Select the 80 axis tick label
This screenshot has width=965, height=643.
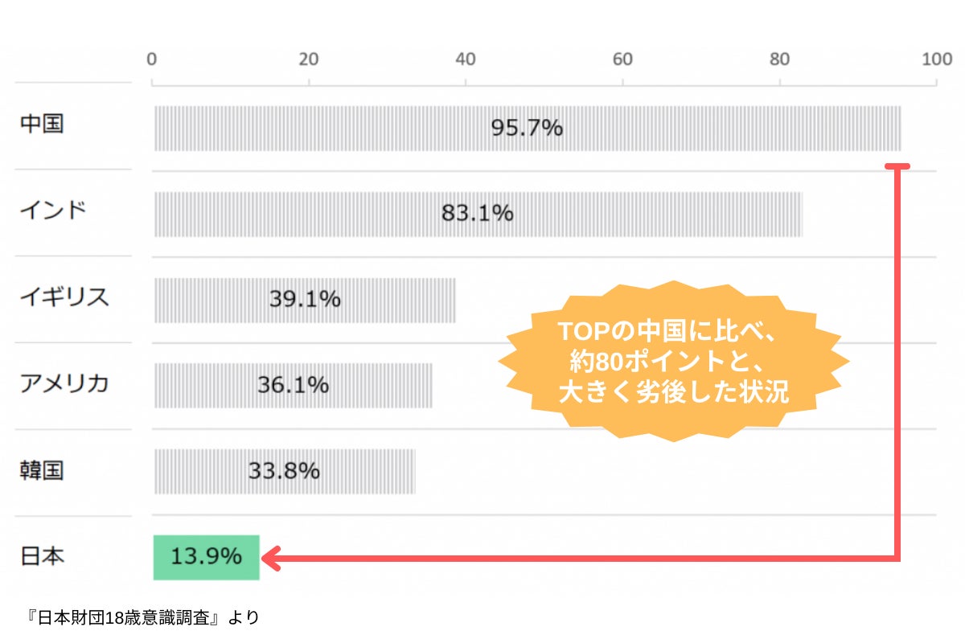779,59
